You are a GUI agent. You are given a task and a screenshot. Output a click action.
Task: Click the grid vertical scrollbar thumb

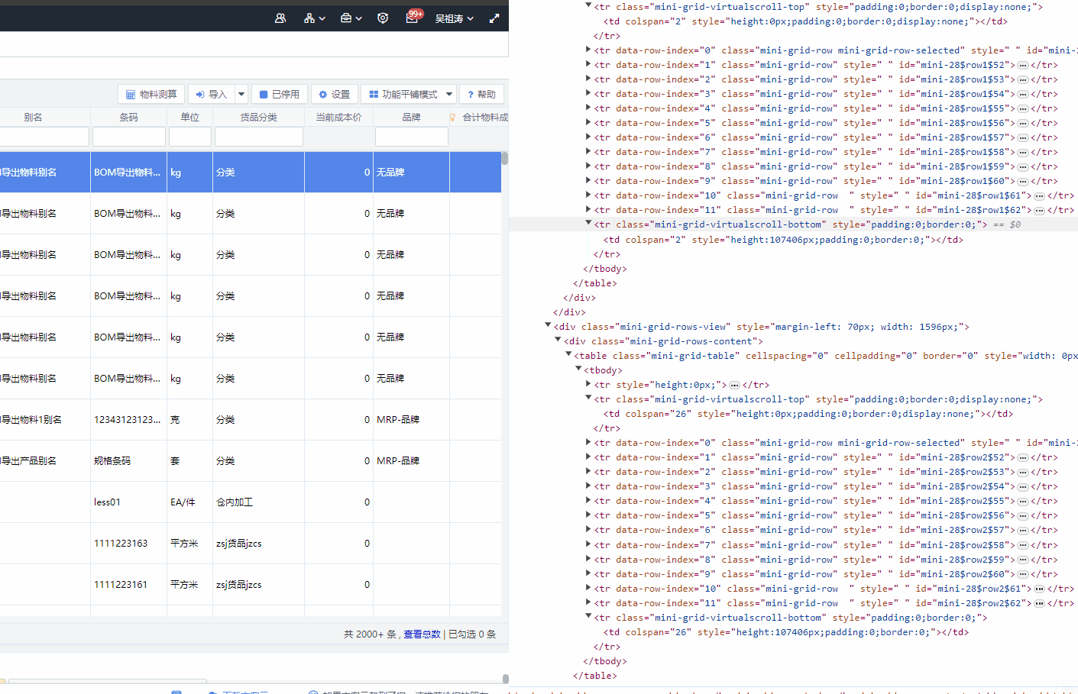tap(504, 159)
